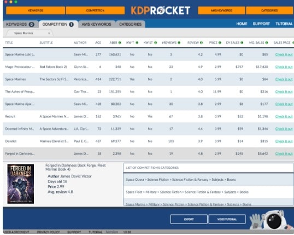Open the Categories tab
This screenshot has height=235, width=294.
coord(130,24)
